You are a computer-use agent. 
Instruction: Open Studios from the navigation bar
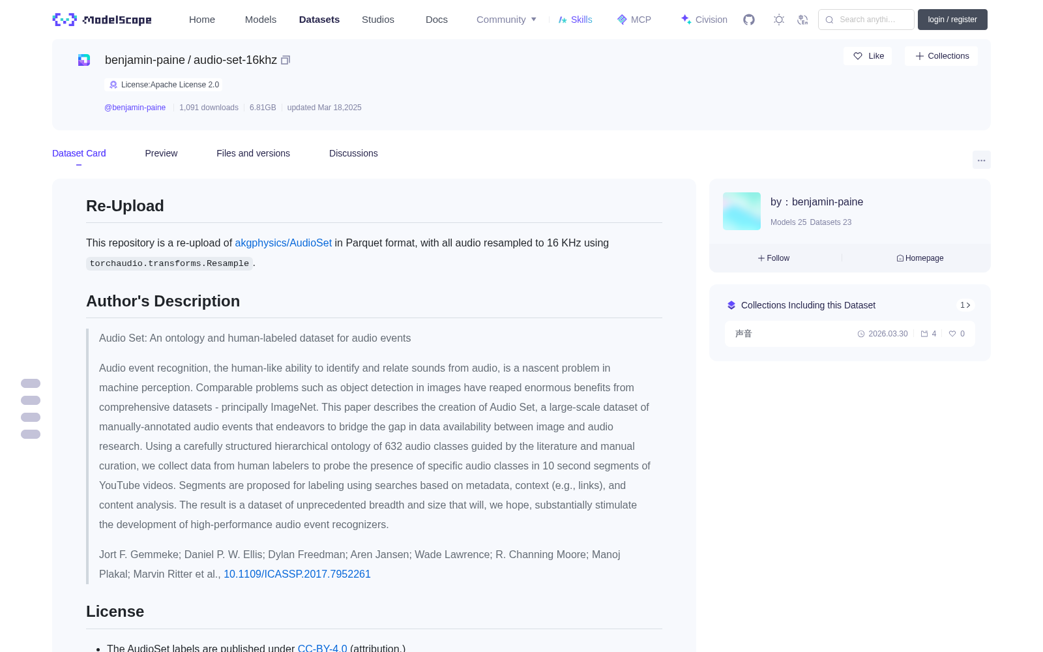378,20
